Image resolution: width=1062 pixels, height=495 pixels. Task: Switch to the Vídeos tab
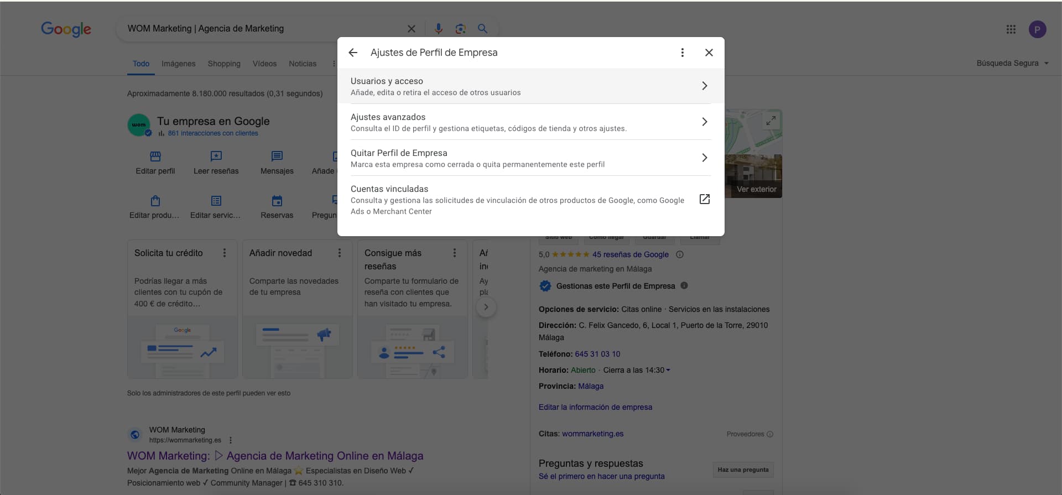coord(264,64)
